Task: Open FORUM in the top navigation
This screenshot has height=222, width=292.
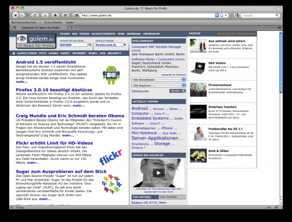Action: coord(85,33)
